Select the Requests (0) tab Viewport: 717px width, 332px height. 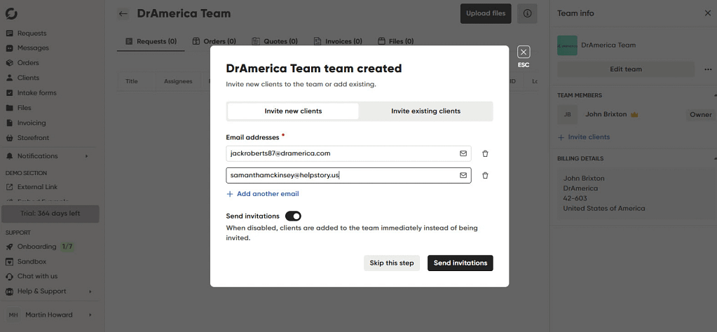[x=151, y=41]
